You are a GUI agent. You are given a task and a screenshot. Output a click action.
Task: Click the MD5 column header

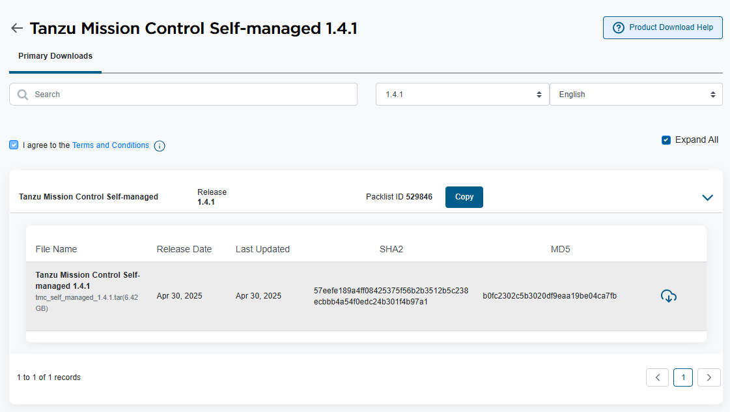pyautogui.click(x=560, y=249)
